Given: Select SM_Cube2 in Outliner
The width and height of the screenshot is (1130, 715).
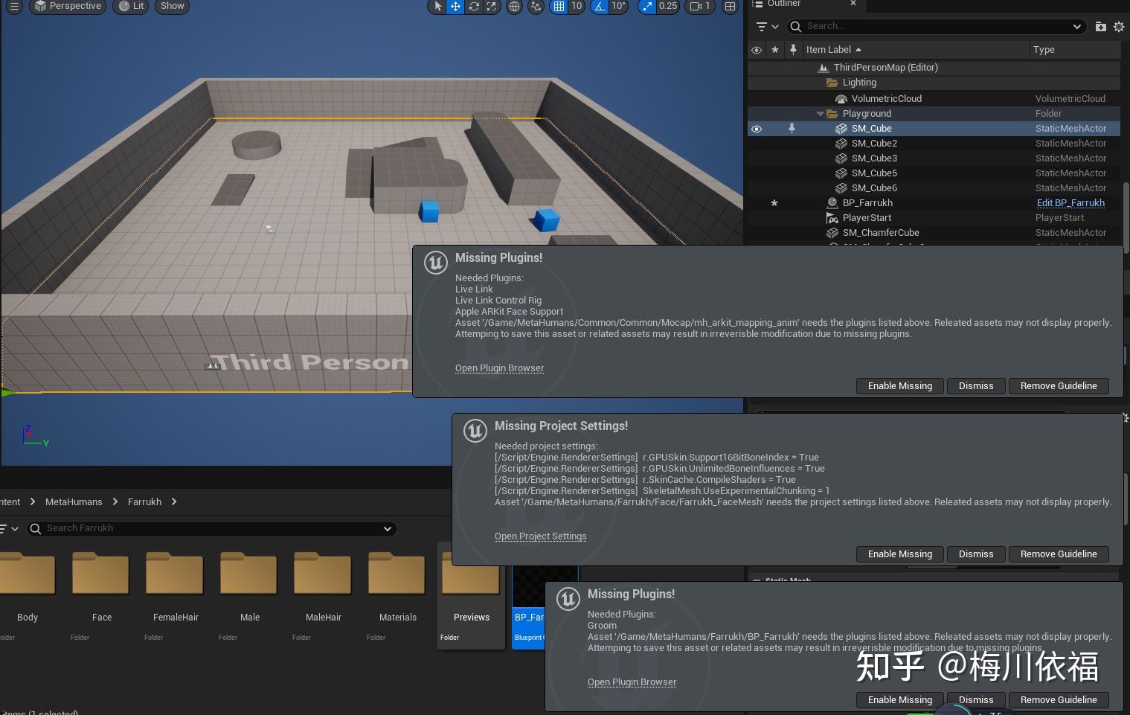Looking at the screenshot, I should tap(874, 144).
